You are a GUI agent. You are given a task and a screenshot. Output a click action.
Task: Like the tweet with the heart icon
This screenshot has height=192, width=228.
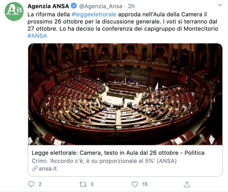[135, 184]
